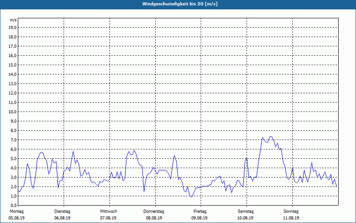Click the lowest wind dip before Freitag
356x223 pixels.
coord(192,197)
